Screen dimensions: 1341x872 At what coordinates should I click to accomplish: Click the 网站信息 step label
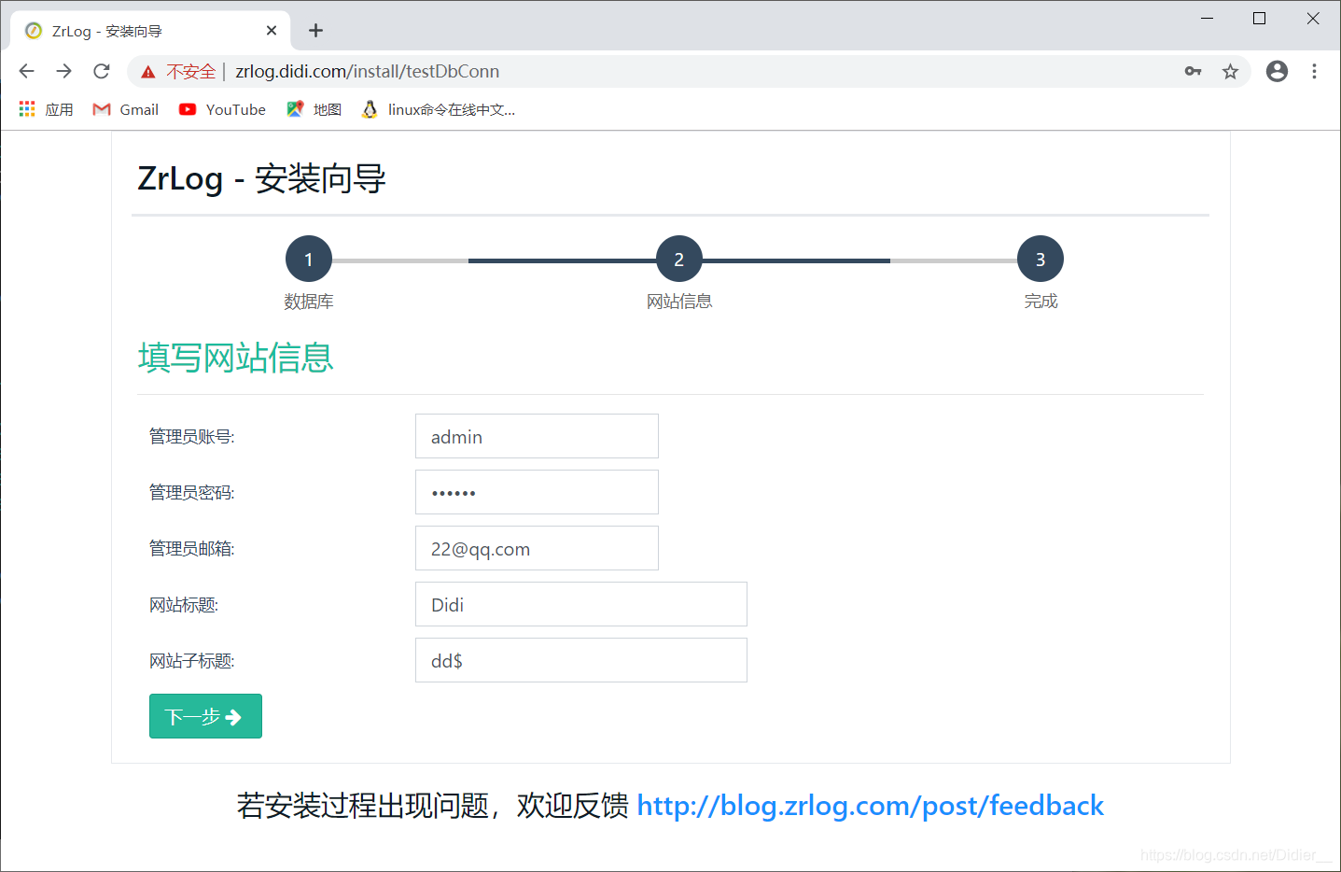click(x=679, y=301)
